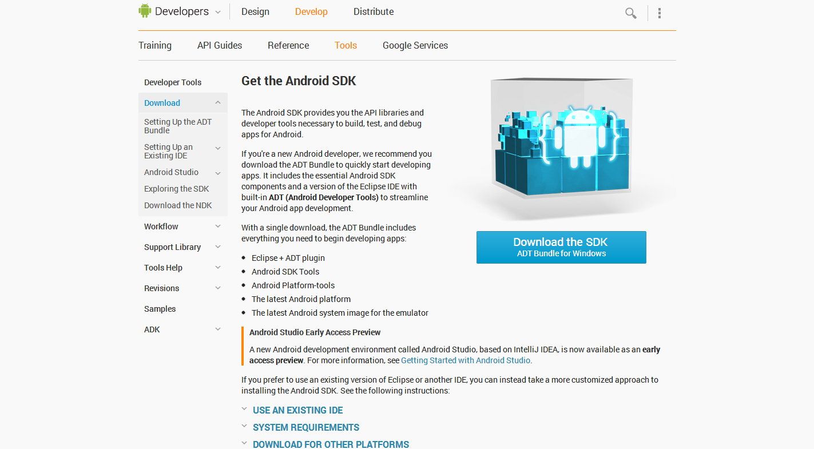Open the search magnifier icon
The width and height of the screenshot is (814, 449).
(630, 13)
